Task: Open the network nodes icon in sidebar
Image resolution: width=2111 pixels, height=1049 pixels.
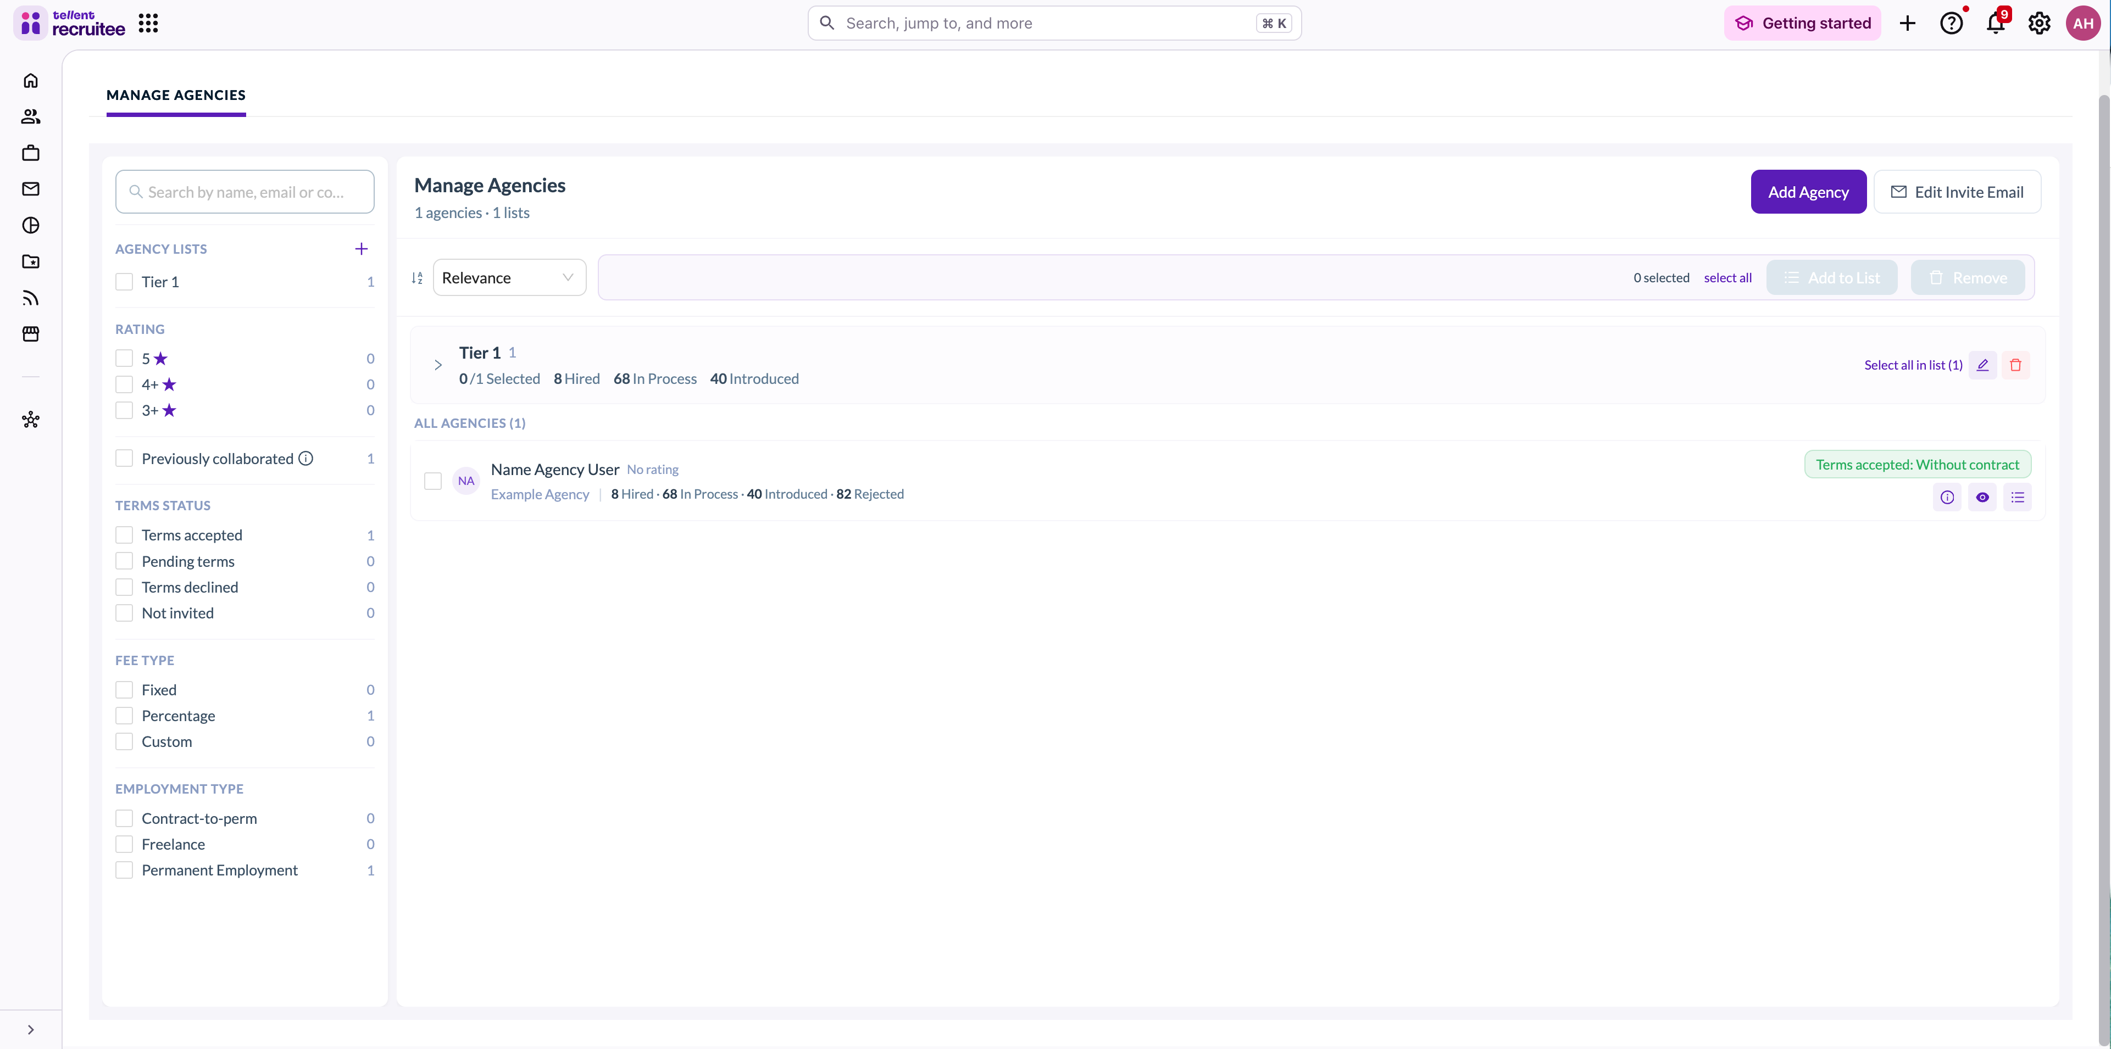Action: 30,420
